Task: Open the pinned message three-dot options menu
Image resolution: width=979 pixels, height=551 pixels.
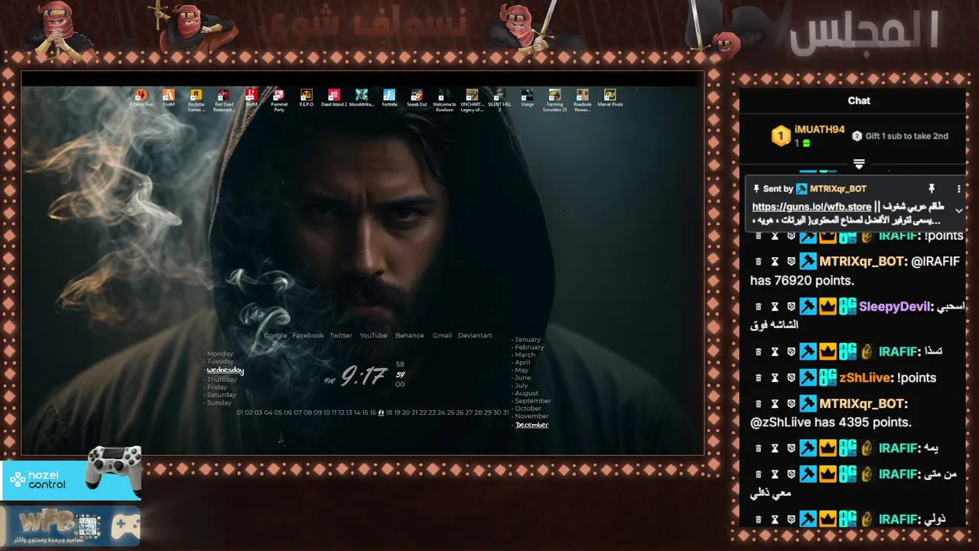Action: tap(958, 188)
